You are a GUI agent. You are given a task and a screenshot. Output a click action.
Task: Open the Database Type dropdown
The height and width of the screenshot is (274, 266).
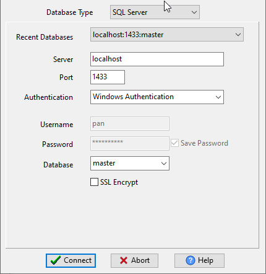tap(155, 12)
